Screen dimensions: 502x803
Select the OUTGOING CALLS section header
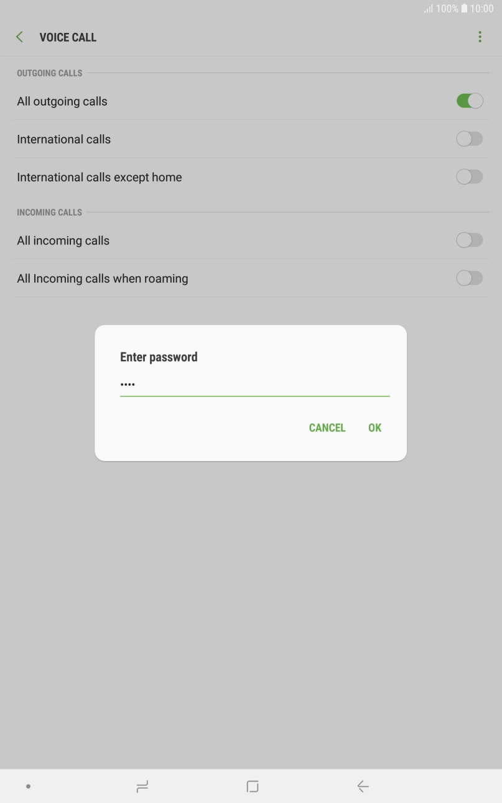point(50,73)
